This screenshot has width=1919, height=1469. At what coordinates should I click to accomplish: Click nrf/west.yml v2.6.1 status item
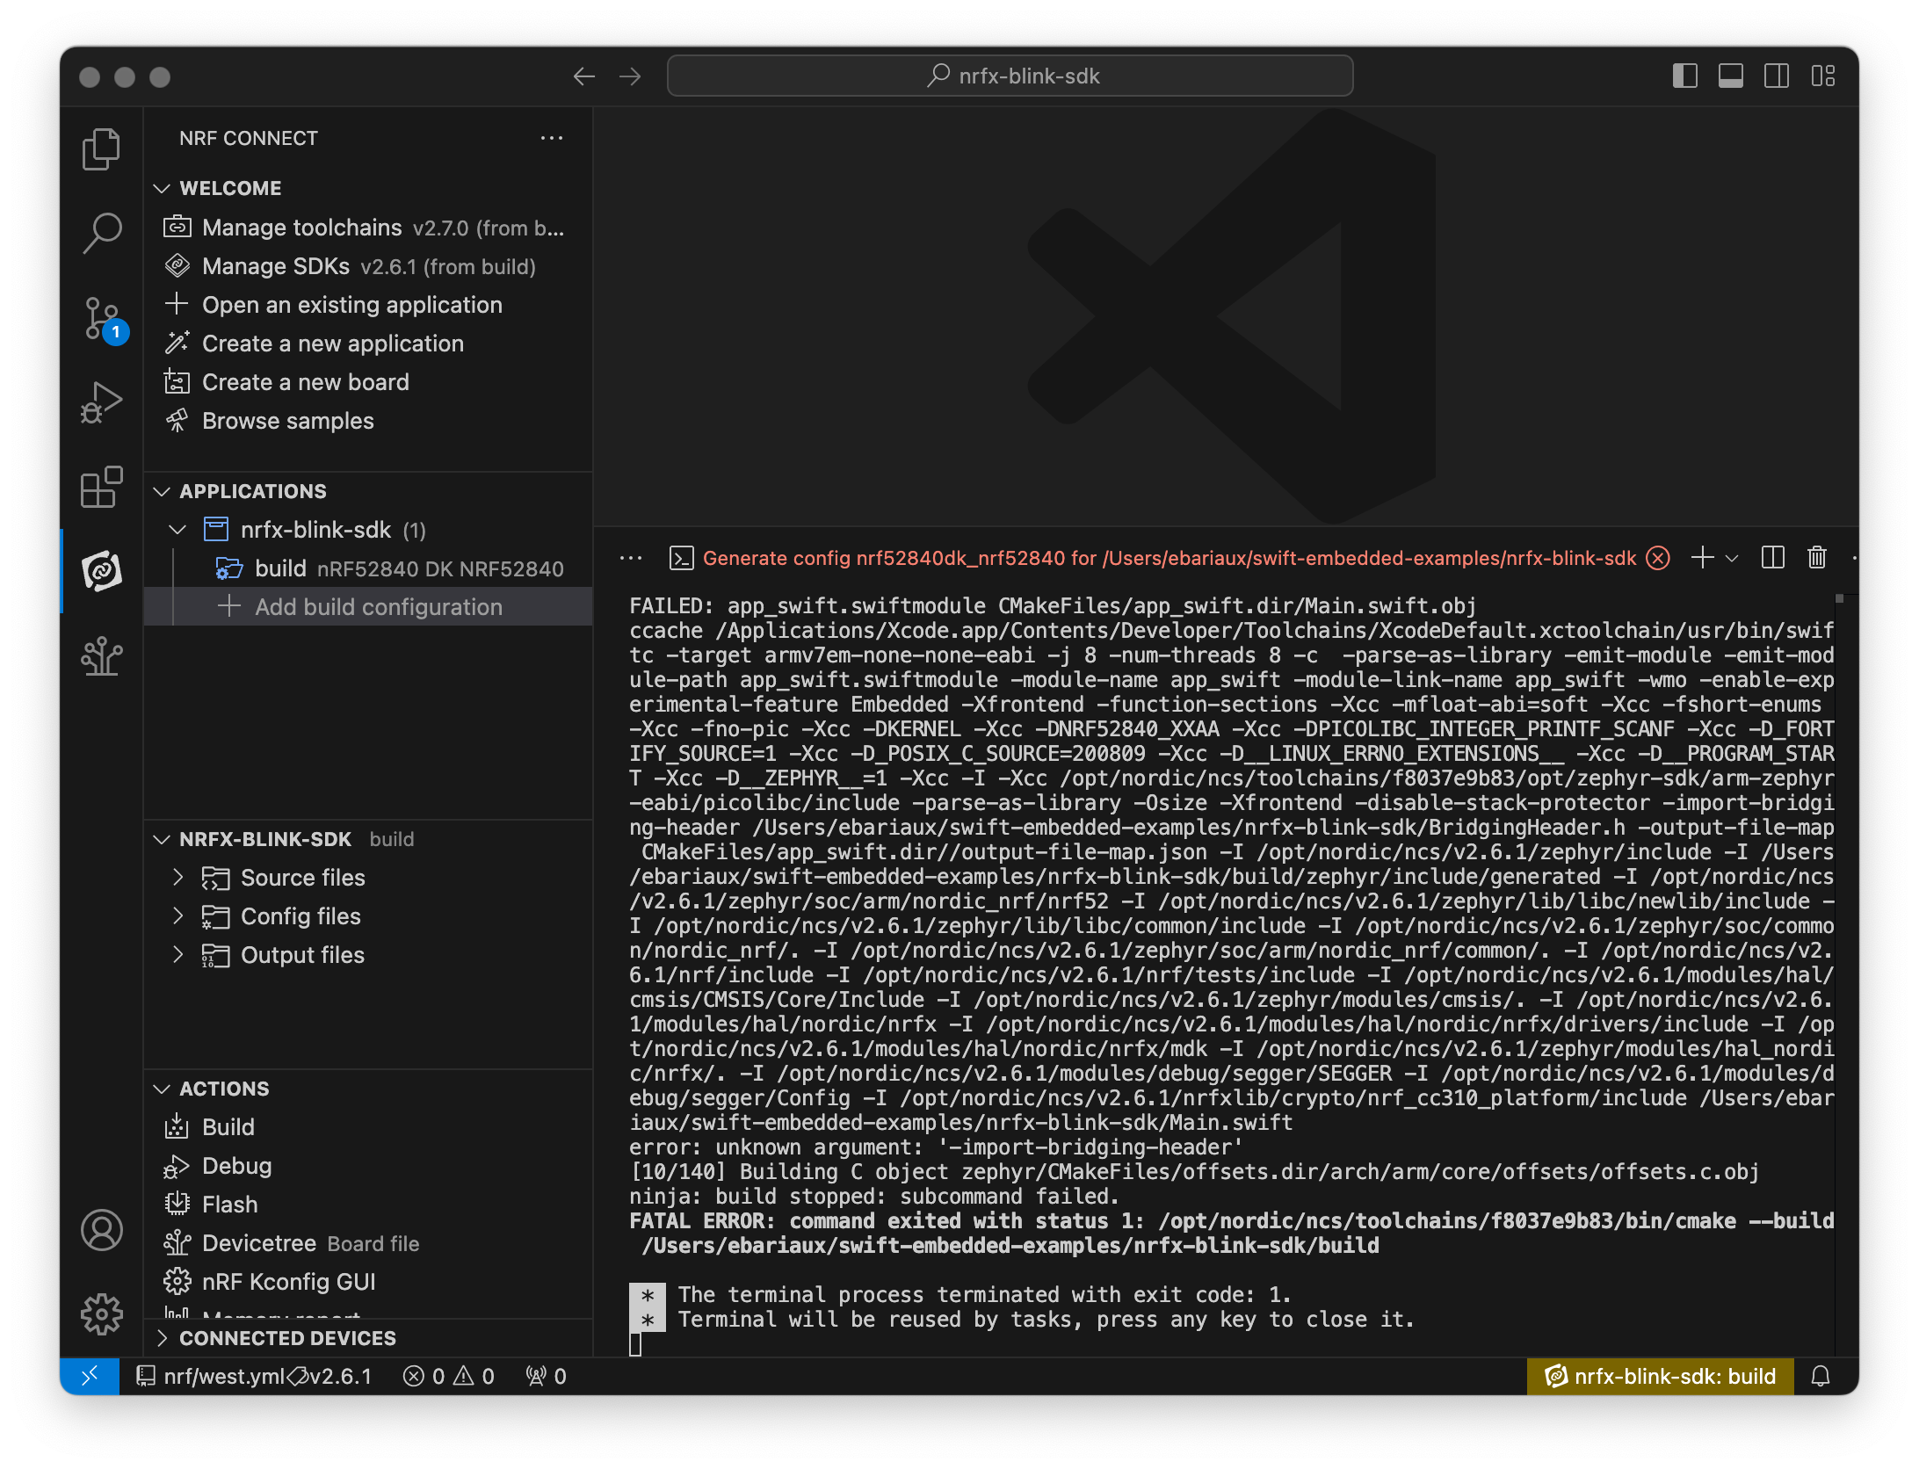(x=255, y=1376)
